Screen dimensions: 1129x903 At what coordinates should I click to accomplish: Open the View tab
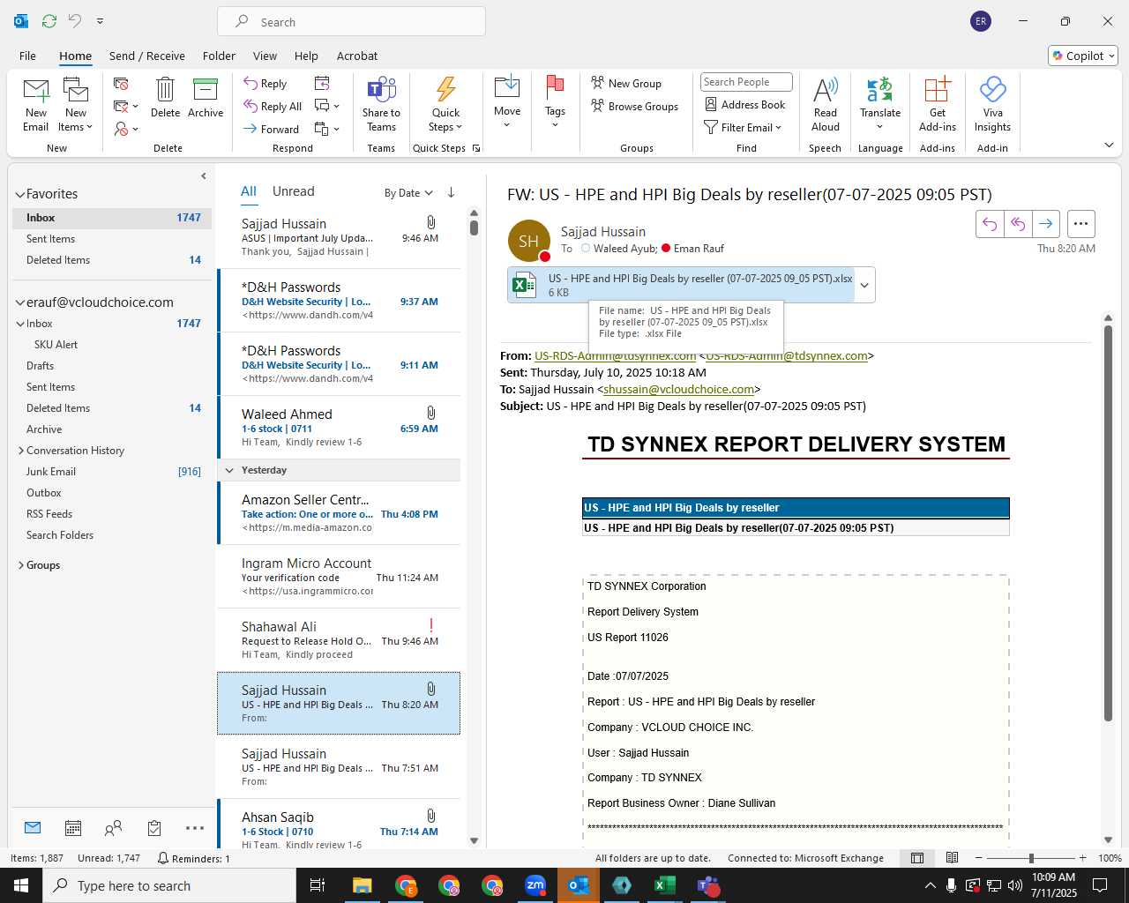coord(265,56)
